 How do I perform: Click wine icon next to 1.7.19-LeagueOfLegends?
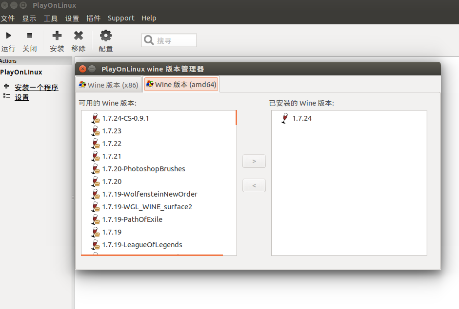point(96,245)
